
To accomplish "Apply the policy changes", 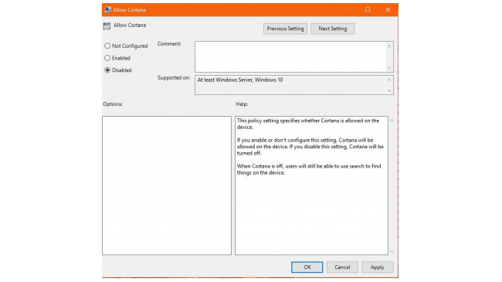I will tap(377, 267).
